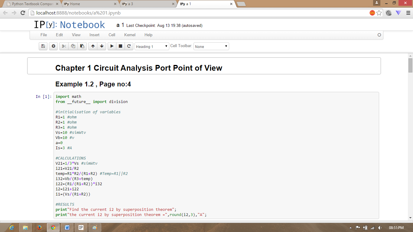Paste cell below icon
Image resolution: width=413 pixels, height=232 pixels.
click(82, 46)
